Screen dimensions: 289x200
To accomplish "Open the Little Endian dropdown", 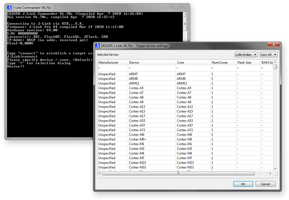I will (x=246, y=55).
